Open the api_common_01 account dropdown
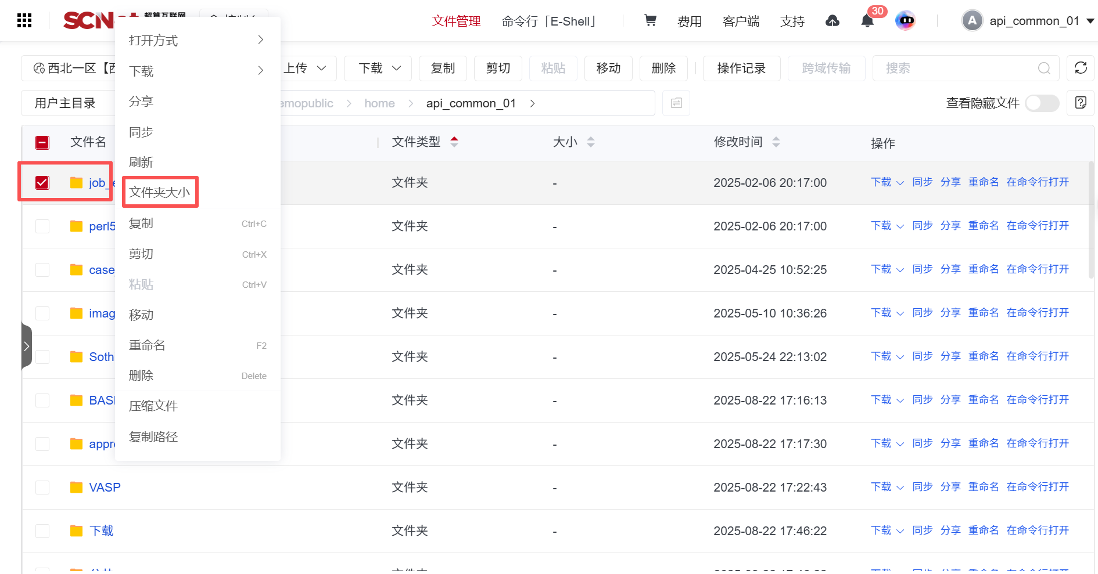This screenshot has width=1098, height=574. pyautogui.click(x=1028, y=21)
